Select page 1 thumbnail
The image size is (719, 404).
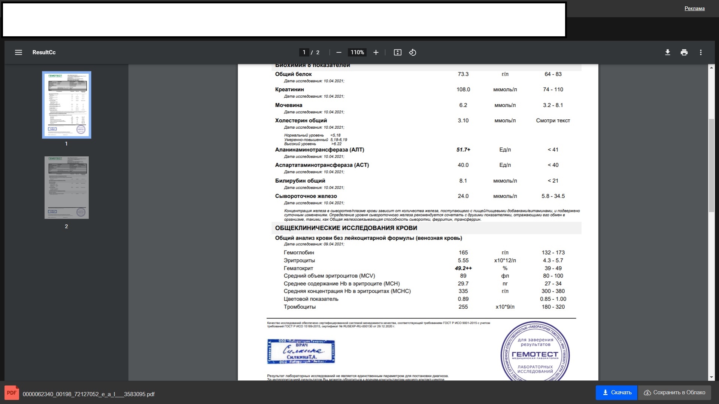[67, 105]
